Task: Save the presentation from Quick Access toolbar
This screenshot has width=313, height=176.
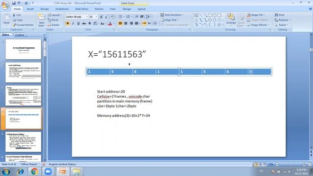Action: coord(14,3)
